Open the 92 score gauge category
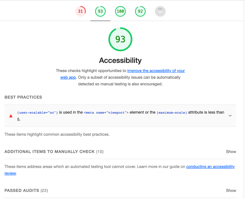Screen dimensions: 246x199 pyautogui.click(x=140, y=11)
